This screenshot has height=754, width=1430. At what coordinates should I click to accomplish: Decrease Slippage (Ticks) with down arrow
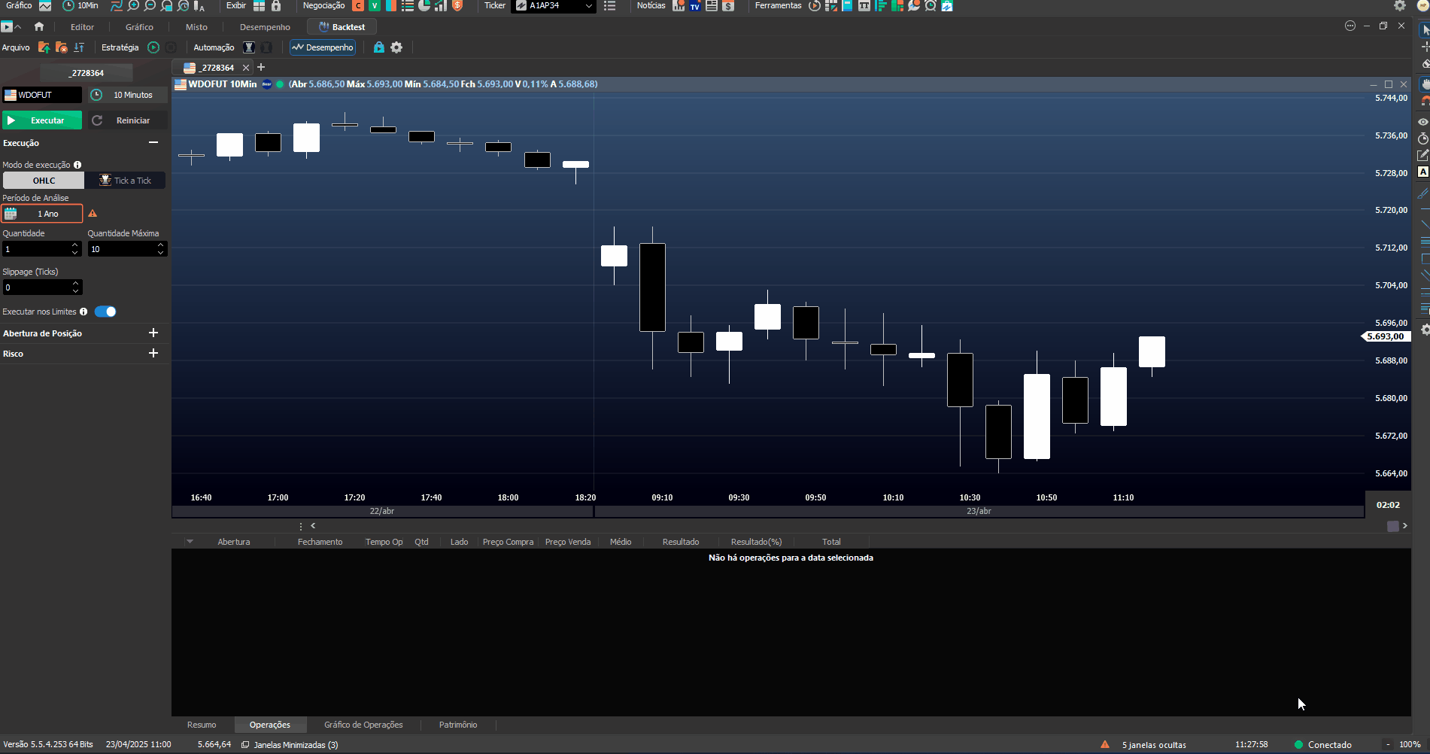(75, 290)
